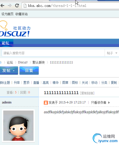Open 论坛 in the breadcrumb

[10, 63]
